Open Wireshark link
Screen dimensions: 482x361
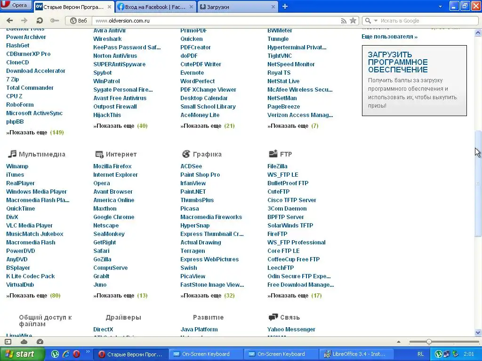point(107,39)
